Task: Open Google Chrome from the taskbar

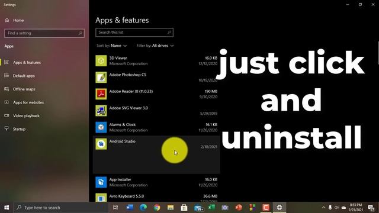Action: coord(157,208)
